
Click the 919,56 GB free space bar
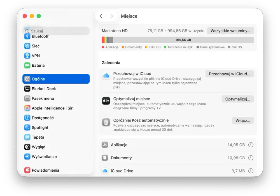pos(183,40)
